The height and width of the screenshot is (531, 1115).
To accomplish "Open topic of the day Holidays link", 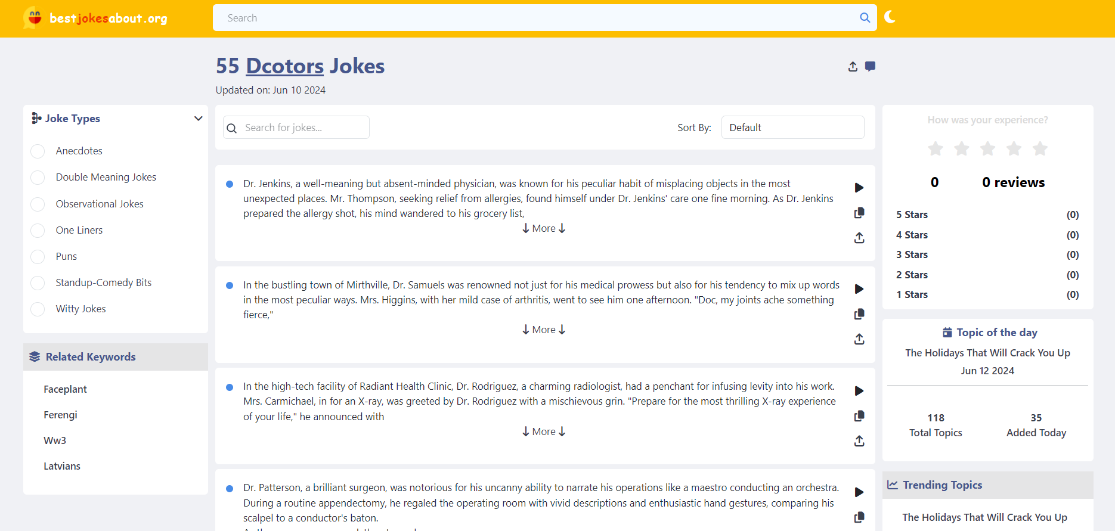I will click(987, 353).
